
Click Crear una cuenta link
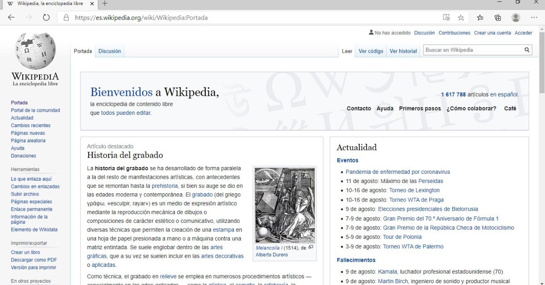pyautogui.click(x=492, y=33)
